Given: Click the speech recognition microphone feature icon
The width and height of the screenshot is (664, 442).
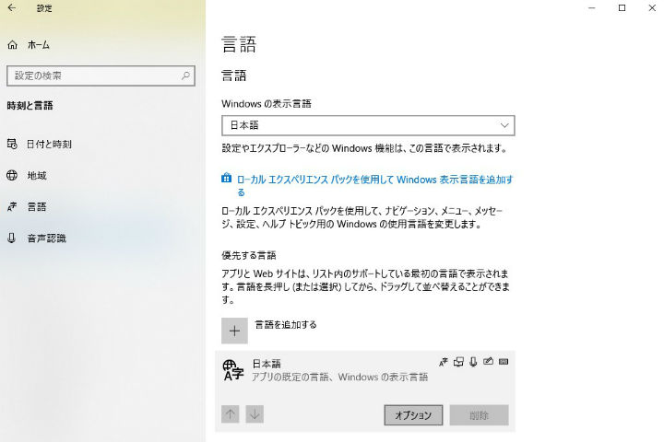Looking at the screenshot, I should (x=473, y=362).
